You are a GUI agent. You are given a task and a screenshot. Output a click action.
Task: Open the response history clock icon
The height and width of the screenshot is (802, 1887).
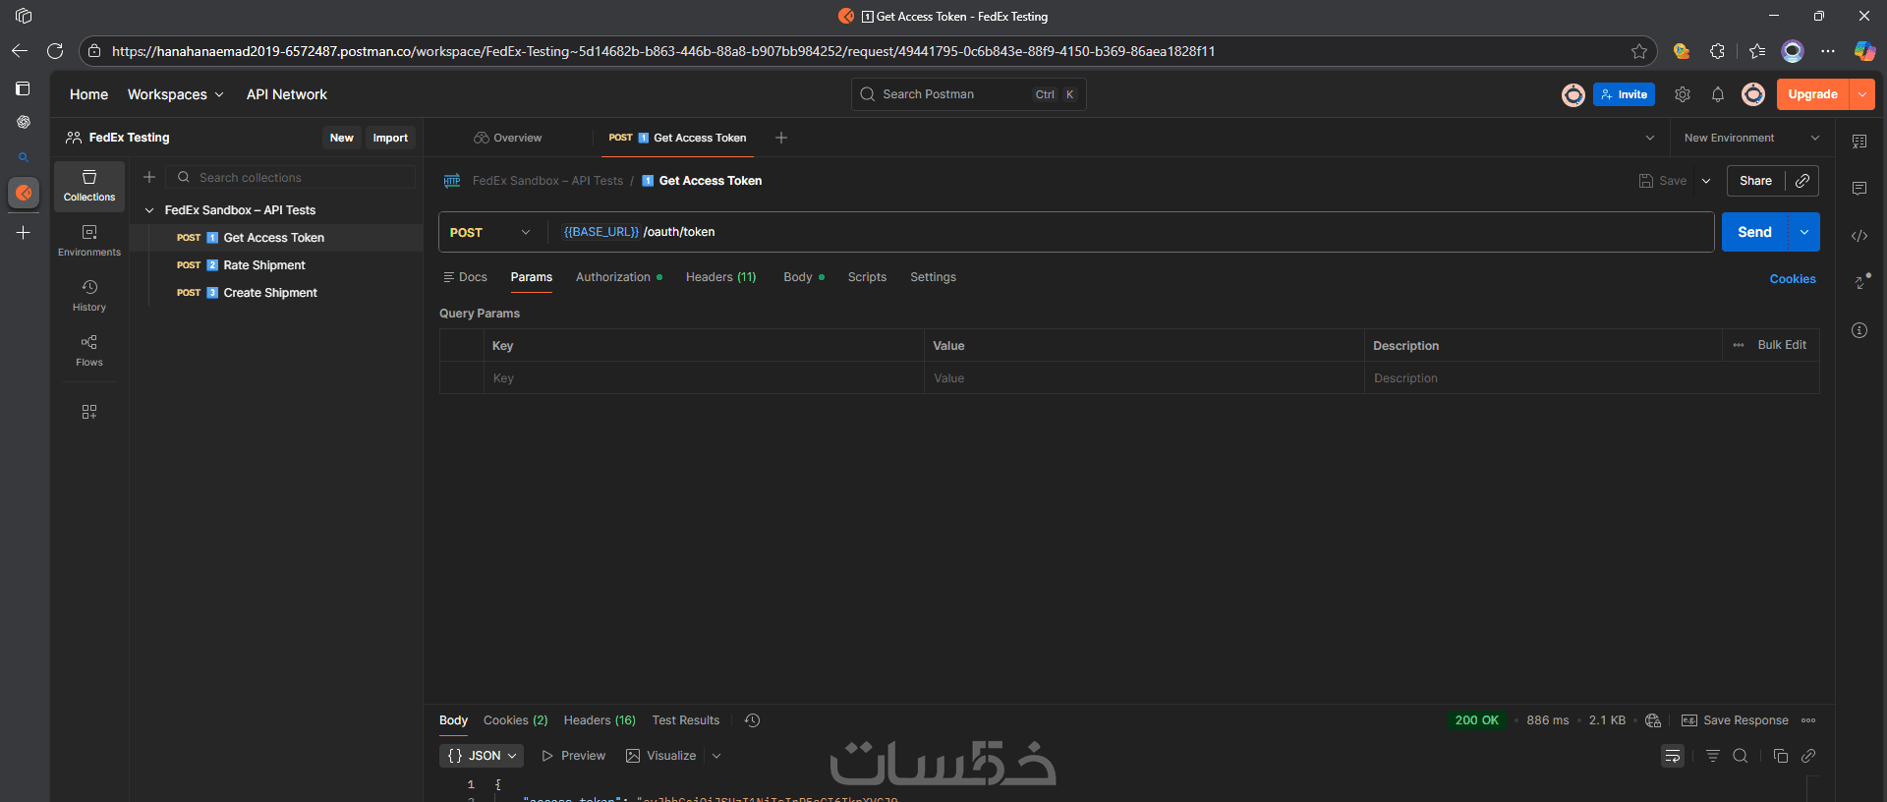753,720
